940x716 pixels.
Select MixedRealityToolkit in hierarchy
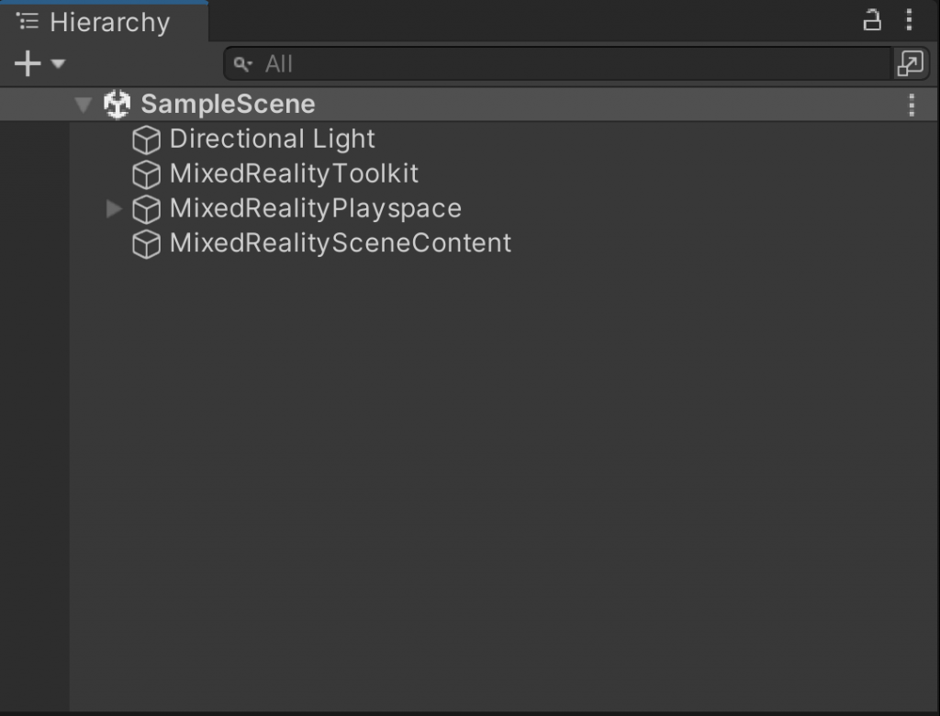point(294,173)
